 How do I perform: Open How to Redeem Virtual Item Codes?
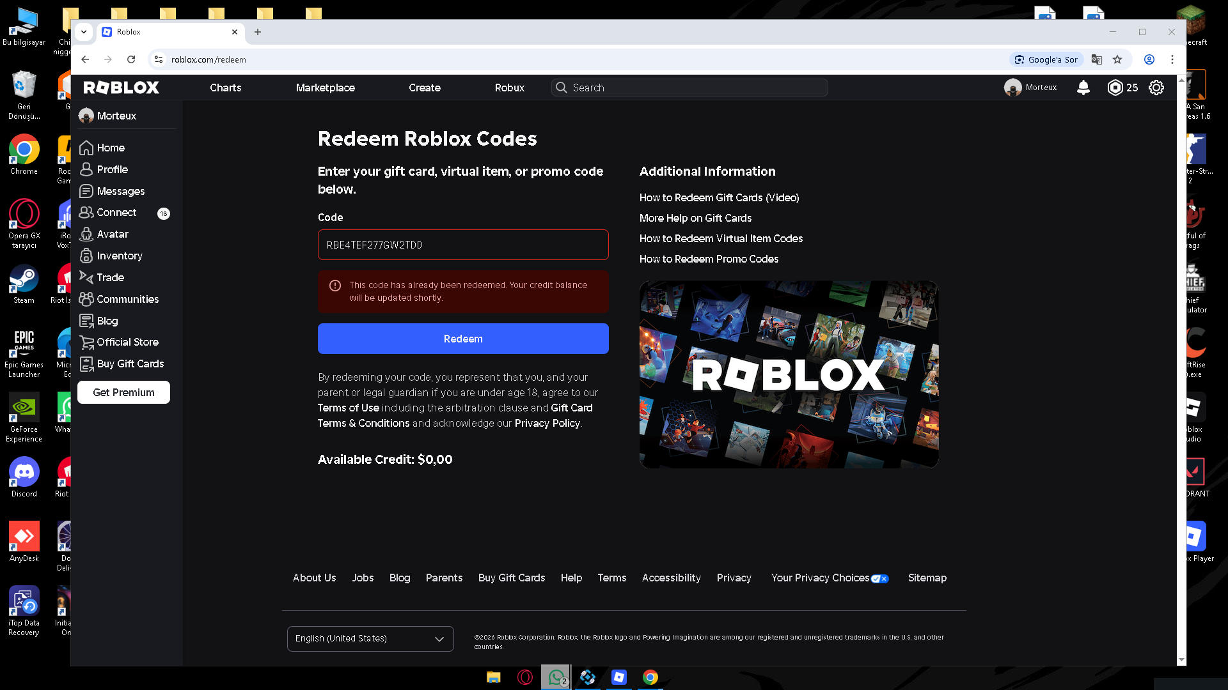(721, 239)
